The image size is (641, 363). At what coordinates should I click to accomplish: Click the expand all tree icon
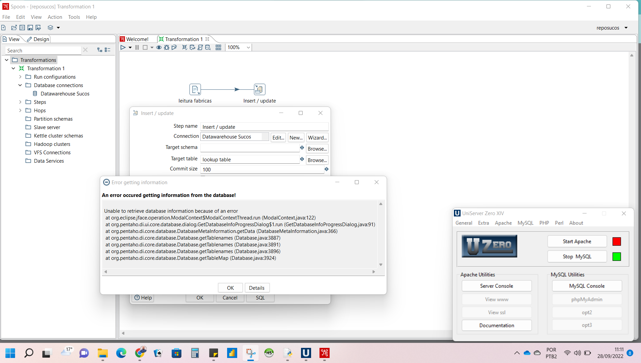click(100, 50)
